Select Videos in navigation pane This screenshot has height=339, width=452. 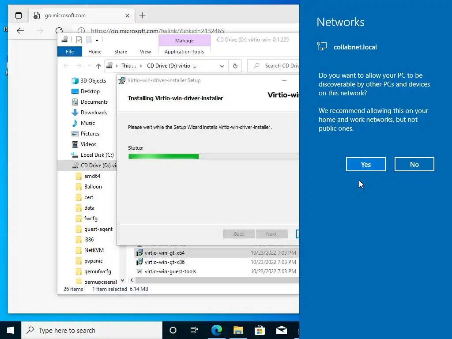[x=84, y=144]
